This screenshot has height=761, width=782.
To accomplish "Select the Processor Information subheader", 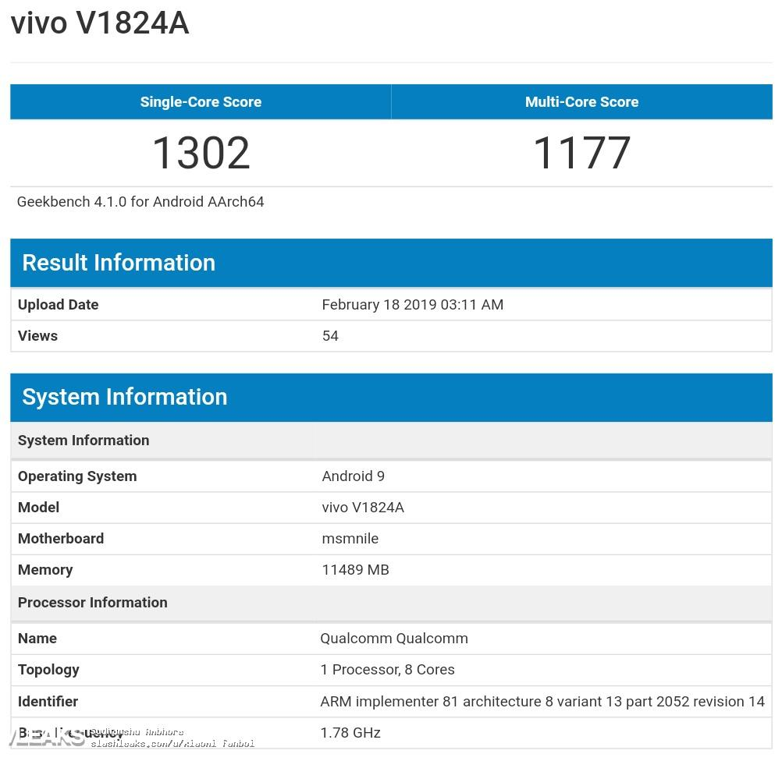I will pyautogui.click(x=392, y=603).
